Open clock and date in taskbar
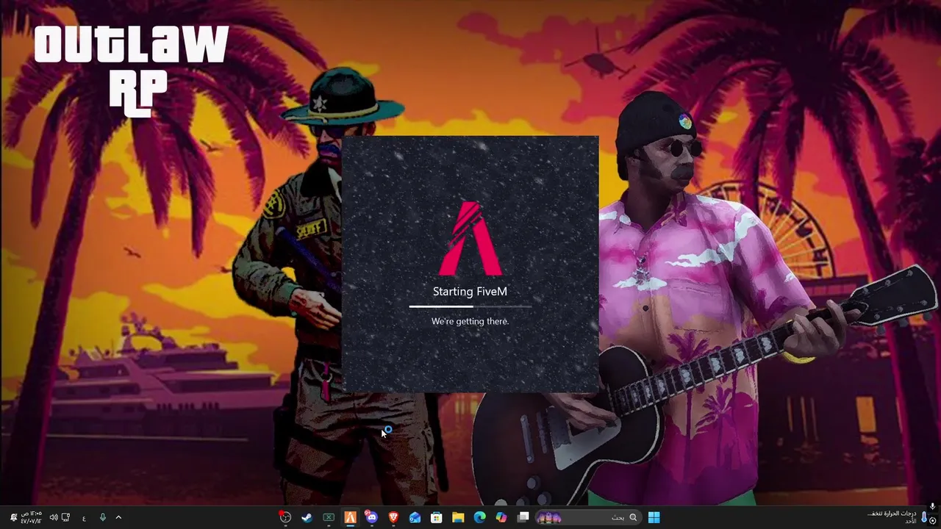The height and width of the screenshot is (529, 941). 31,517
